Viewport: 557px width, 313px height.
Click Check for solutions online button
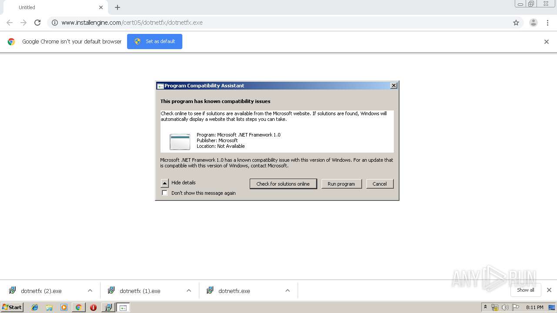283,184
